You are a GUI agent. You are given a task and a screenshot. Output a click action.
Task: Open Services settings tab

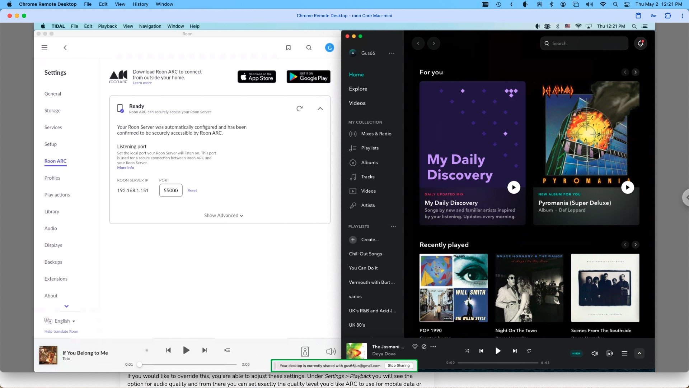tap(53, 128)
